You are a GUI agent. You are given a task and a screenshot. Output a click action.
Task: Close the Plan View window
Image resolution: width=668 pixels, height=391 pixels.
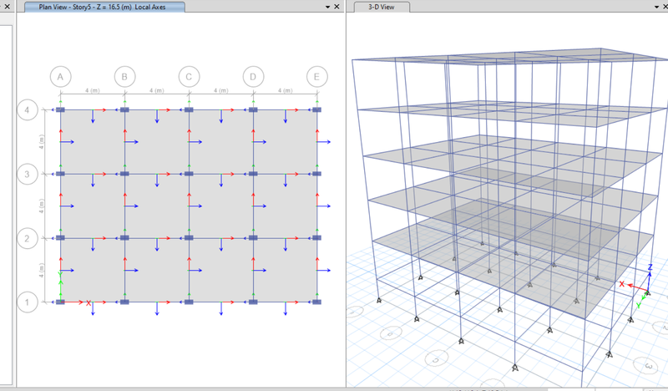click(337, 7)
